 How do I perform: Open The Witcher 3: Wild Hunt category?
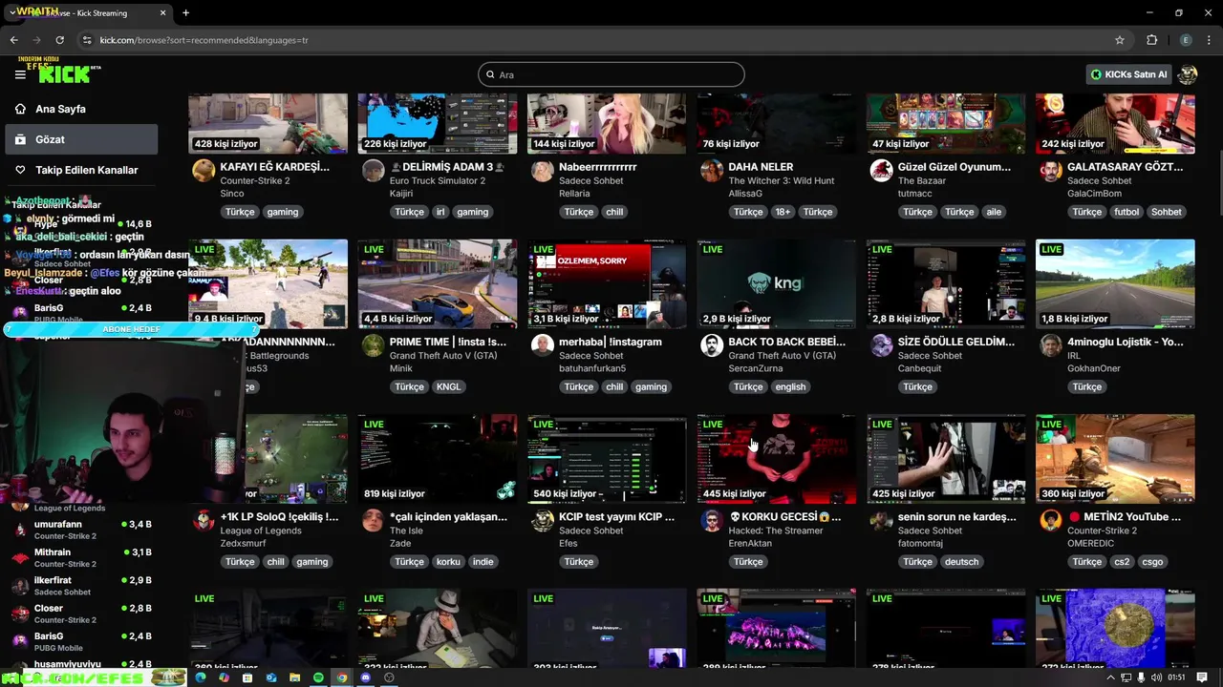(781, 180)
